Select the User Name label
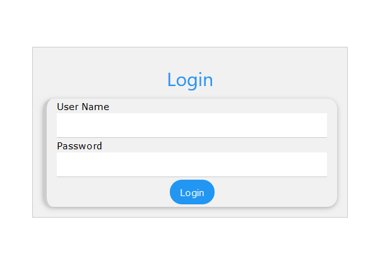This screenshot has width=392, height=279. pyautogui.click(x=83, y=107)
